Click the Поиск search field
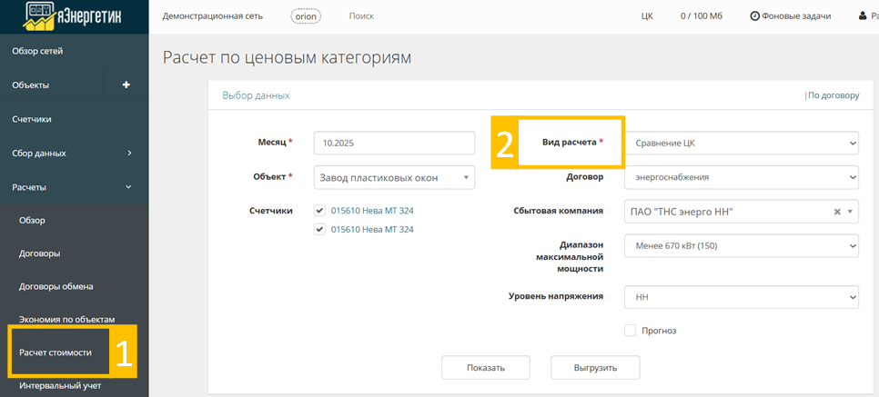The height and width of the screenshot is (397, 879). pos(361,16)
